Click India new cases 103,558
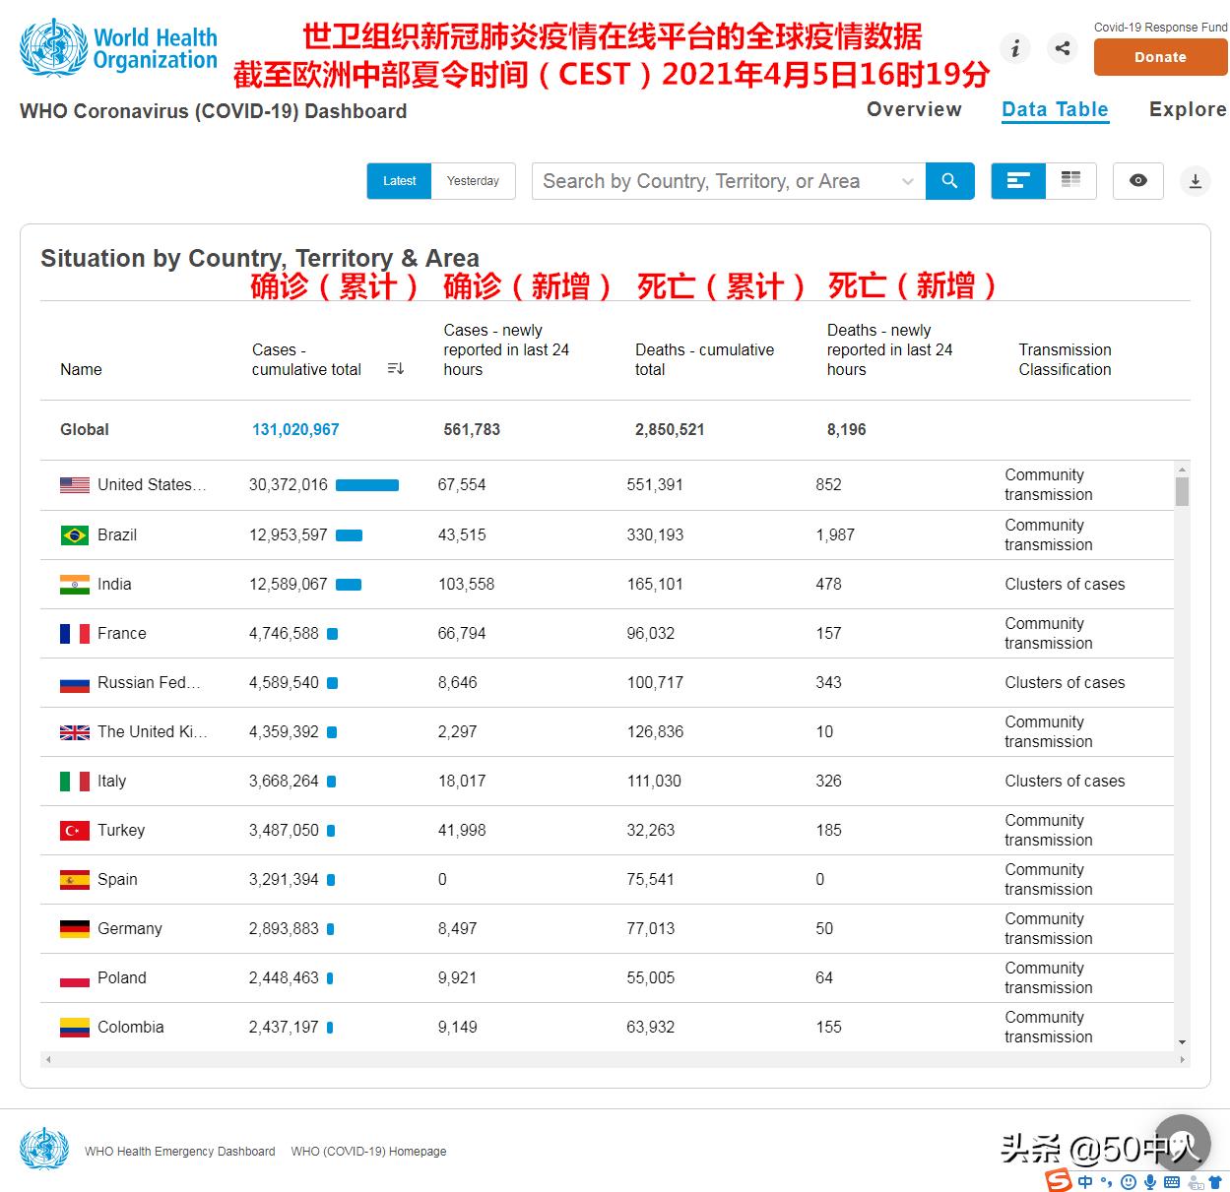This screenshot has width=1230, height=1192. (466, 584)
